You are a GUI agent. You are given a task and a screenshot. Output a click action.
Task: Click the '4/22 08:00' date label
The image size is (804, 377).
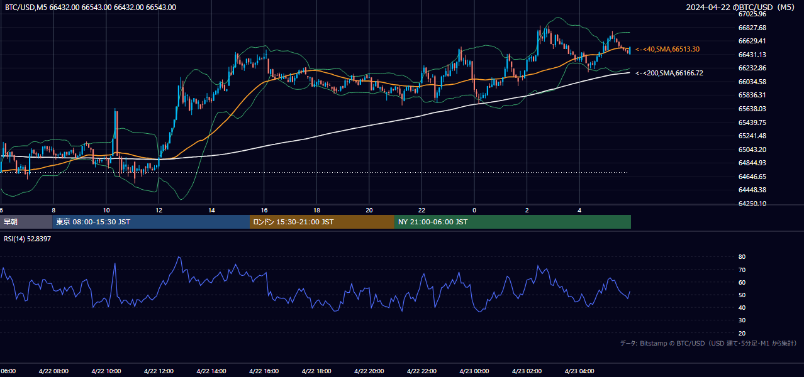[x=53, y=371]
